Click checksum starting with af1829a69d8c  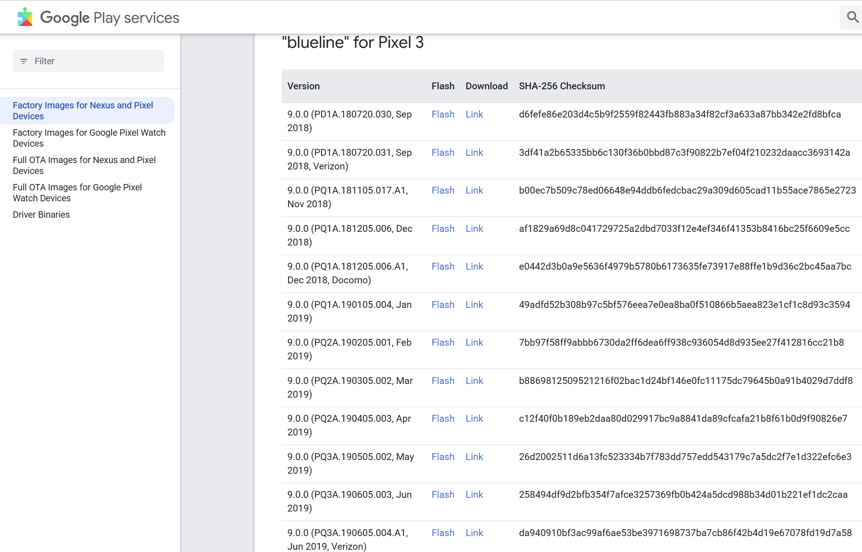point(684,229)
